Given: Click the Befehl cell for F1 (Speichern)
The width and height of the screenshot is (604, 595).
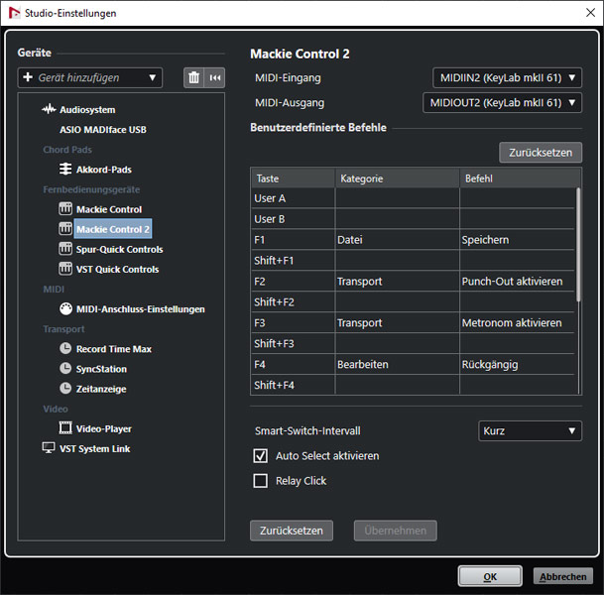Looking at the screenshot, I should pos(516,240).
